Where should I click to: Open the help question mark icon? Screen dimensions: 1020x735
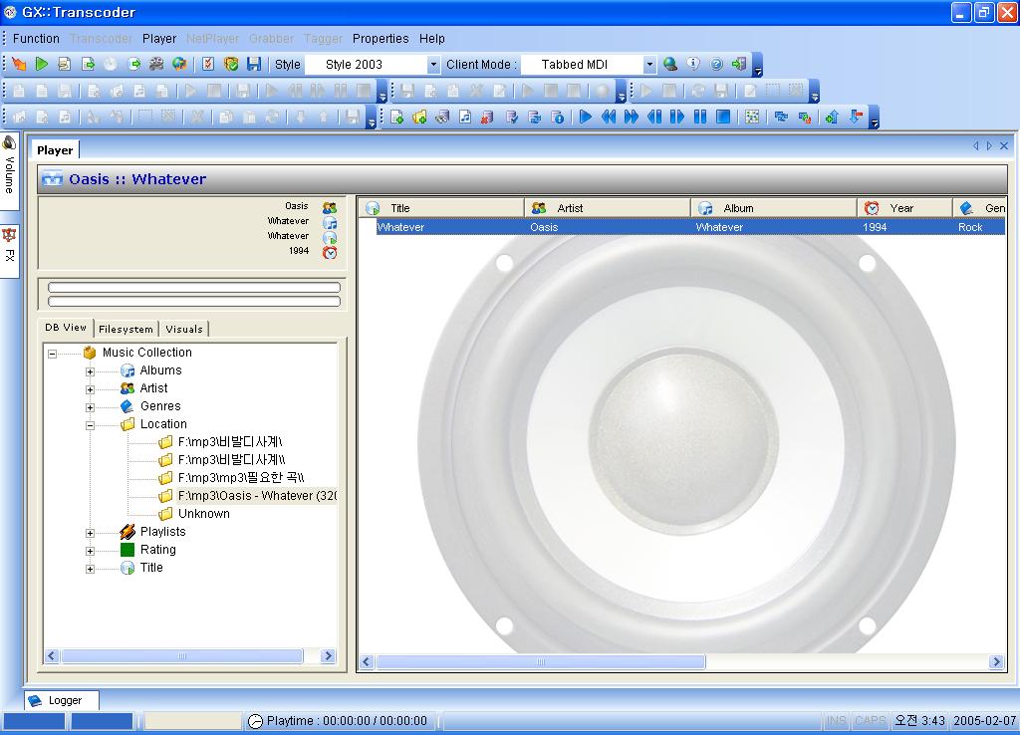[716, 64]
